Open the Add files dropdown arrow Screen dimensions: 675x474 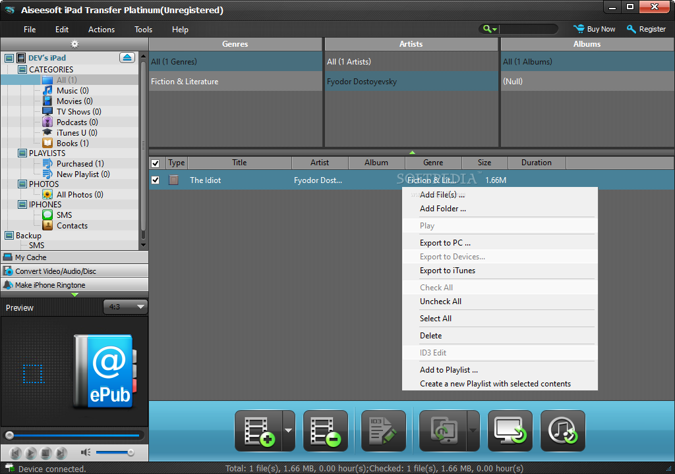(289, 431)
